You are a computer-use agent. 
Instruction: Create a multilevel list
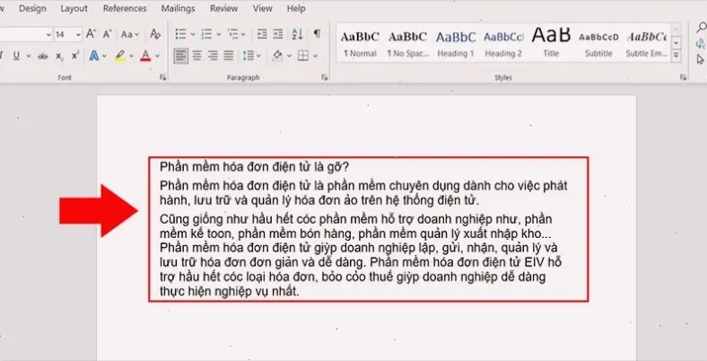232,34
